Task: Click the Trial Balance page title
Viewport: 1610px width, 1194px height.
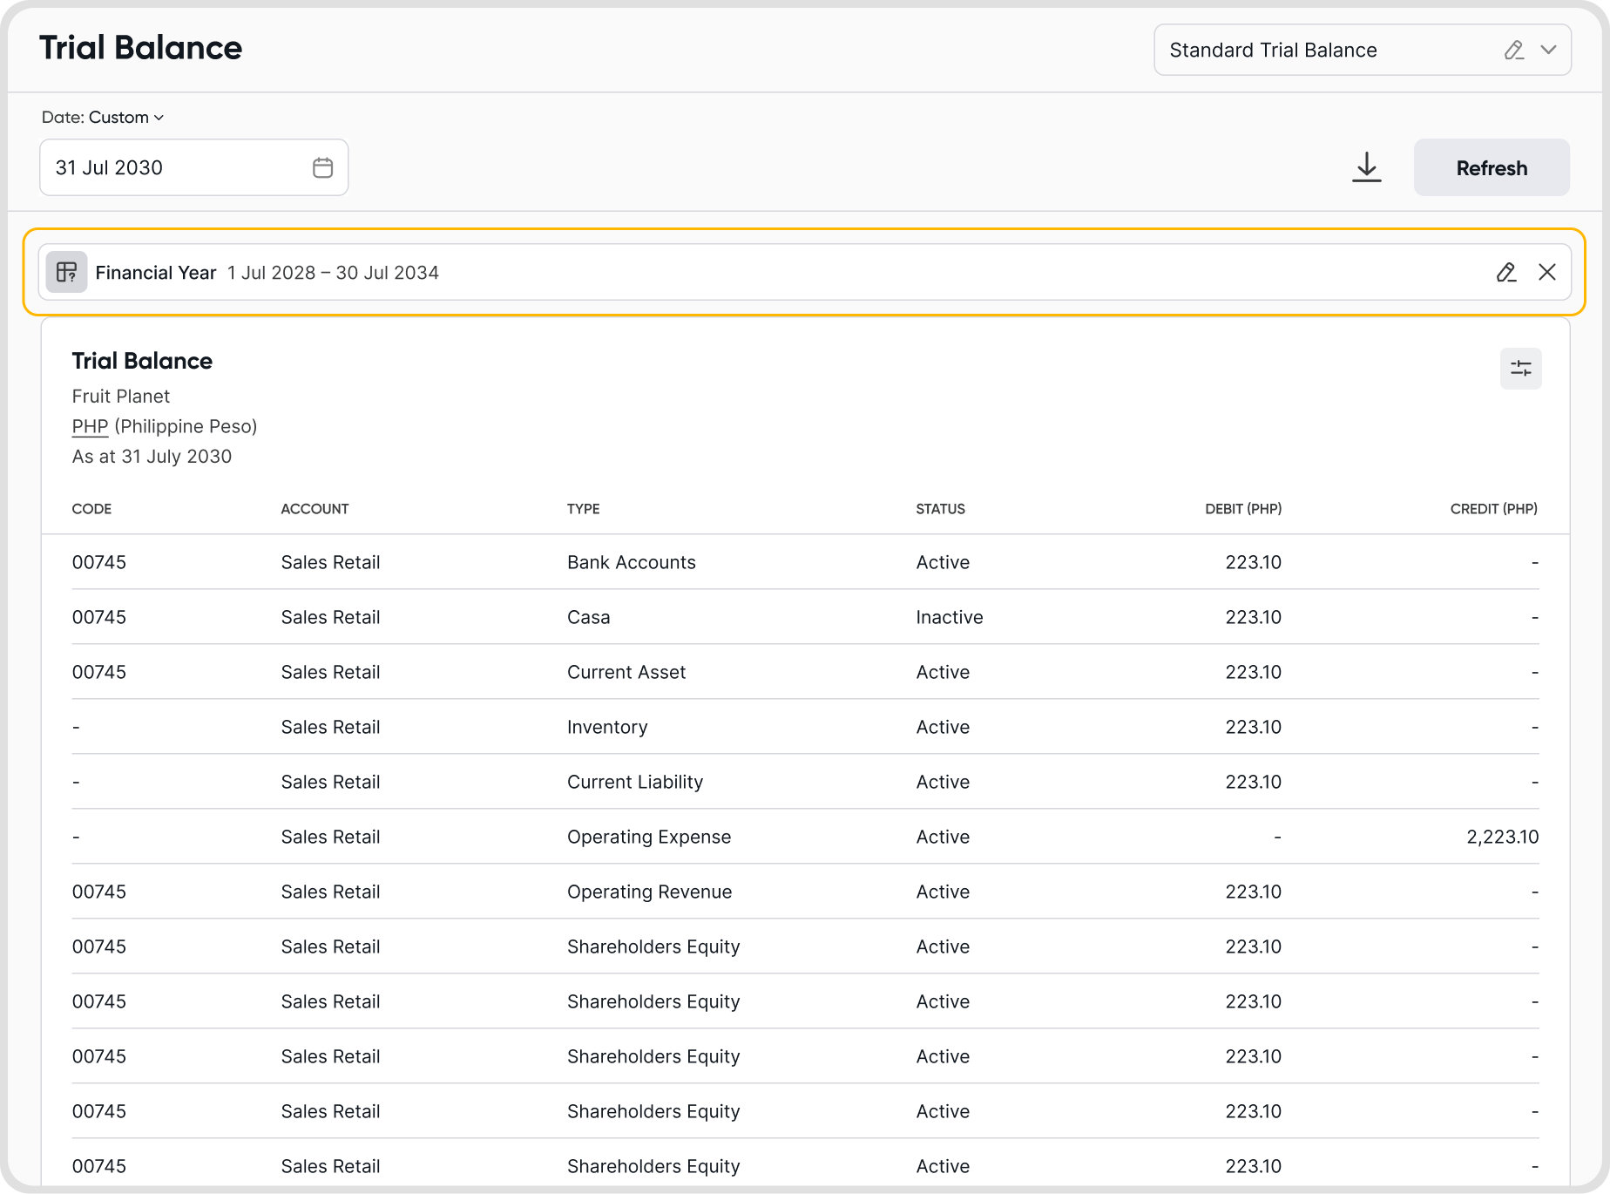Action: coord(140,48)
